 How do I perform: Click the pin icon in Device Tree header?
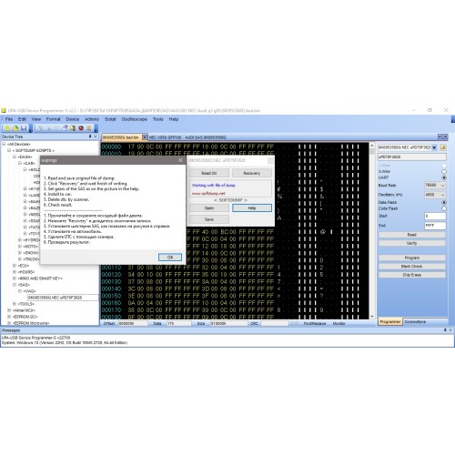pyautogui.click(x=90, y=136)
